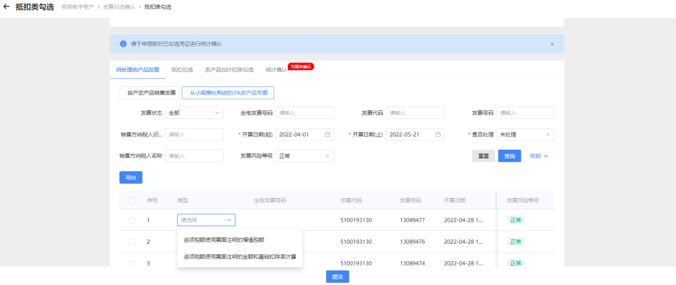Focus the 销售方纳税人识别号 input field
Viewport: 676px width, 285px height.
click(x=195, y=135)
